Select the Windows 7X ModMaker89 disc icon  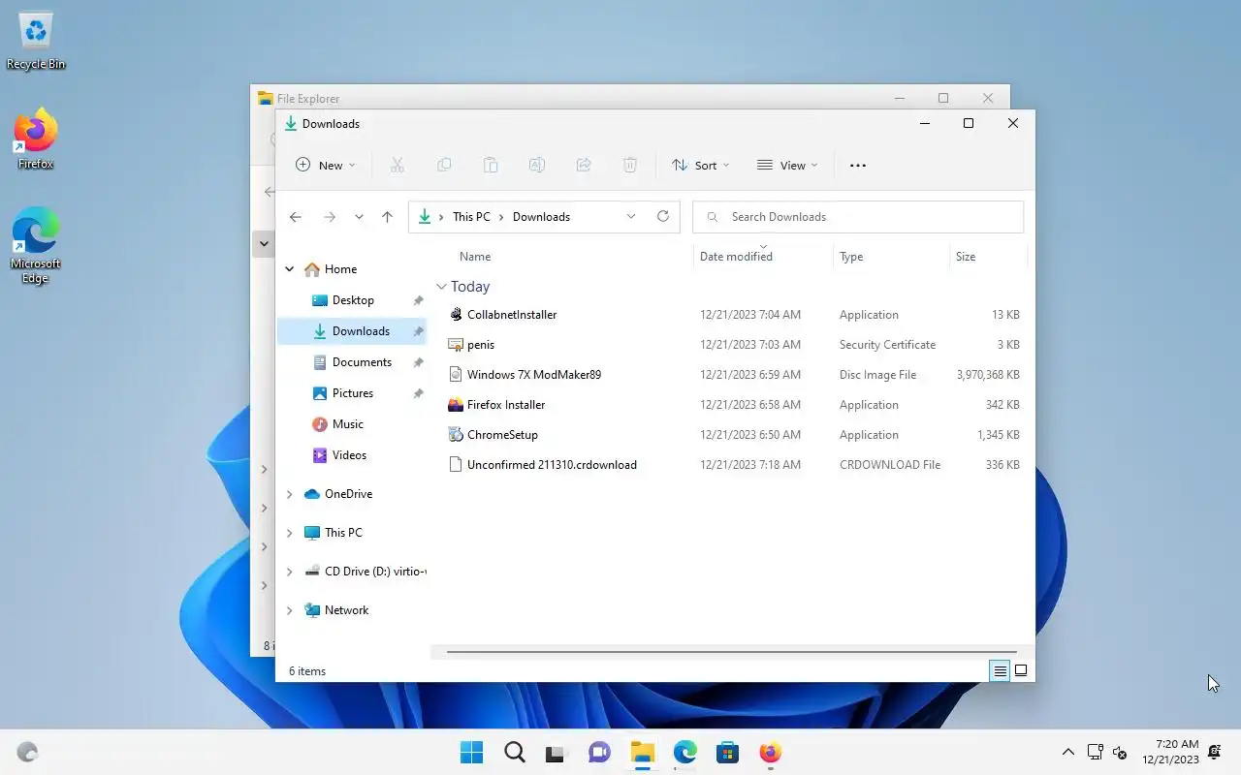[456, 375]
